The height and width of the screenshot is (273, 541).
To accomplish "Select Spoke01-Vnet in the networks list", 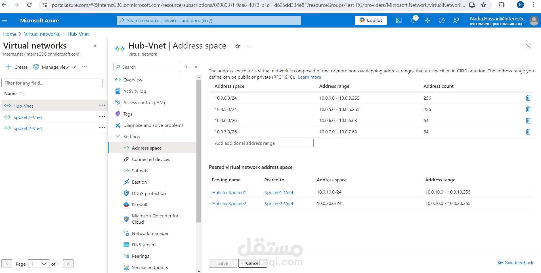I will (28, 117).
